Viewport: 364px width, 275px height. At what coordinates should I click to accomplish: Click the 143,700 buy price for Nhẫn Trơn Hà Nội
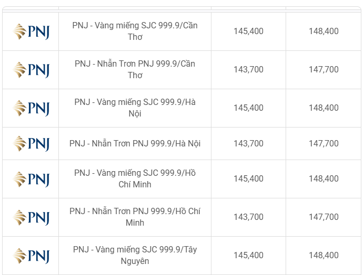[248, 143]
